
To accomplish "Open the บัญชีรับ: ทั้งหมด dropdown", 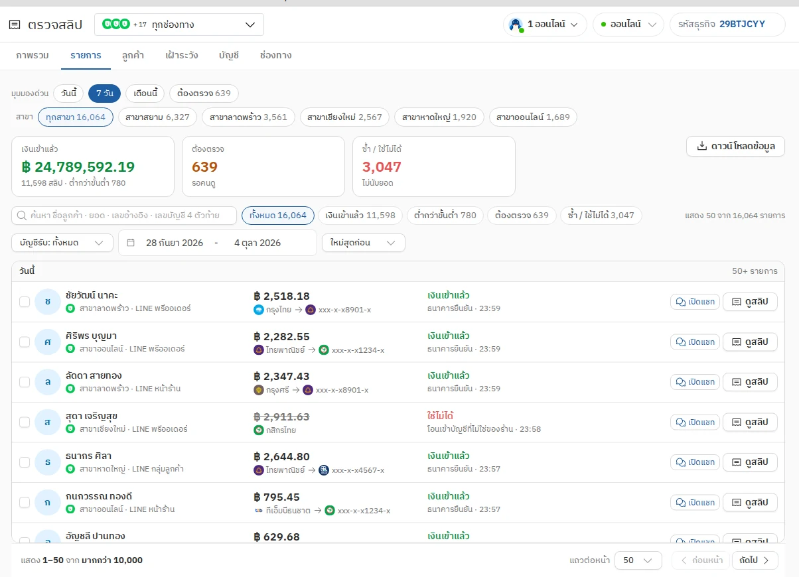I will point(62,243).
